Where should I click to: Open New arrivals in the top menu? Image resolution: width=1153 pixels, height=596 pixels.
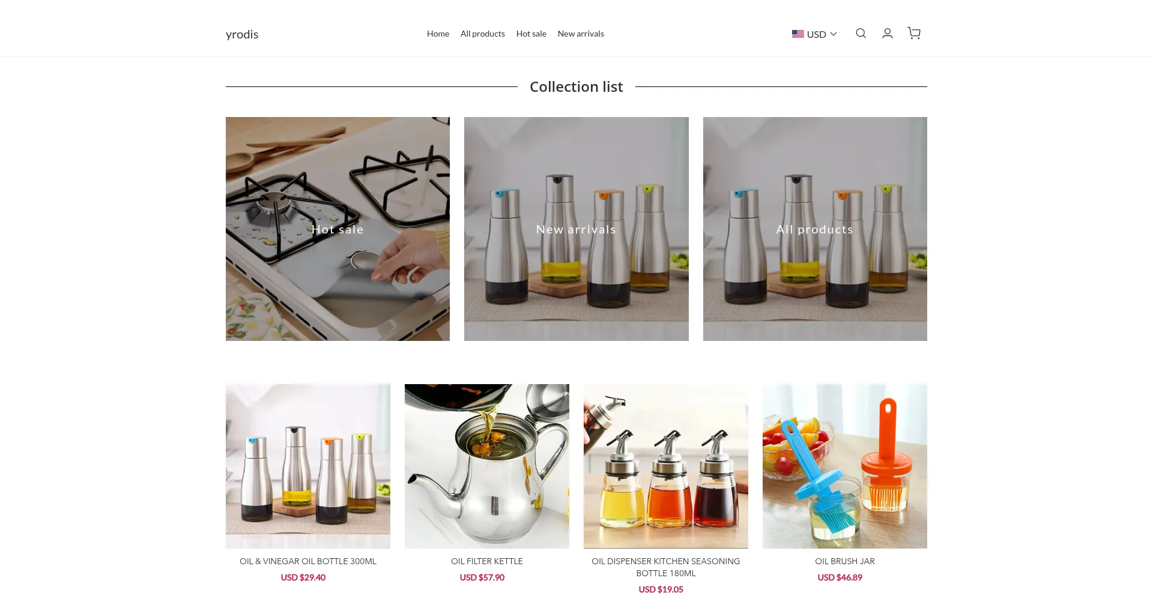[x=581, y=34]
